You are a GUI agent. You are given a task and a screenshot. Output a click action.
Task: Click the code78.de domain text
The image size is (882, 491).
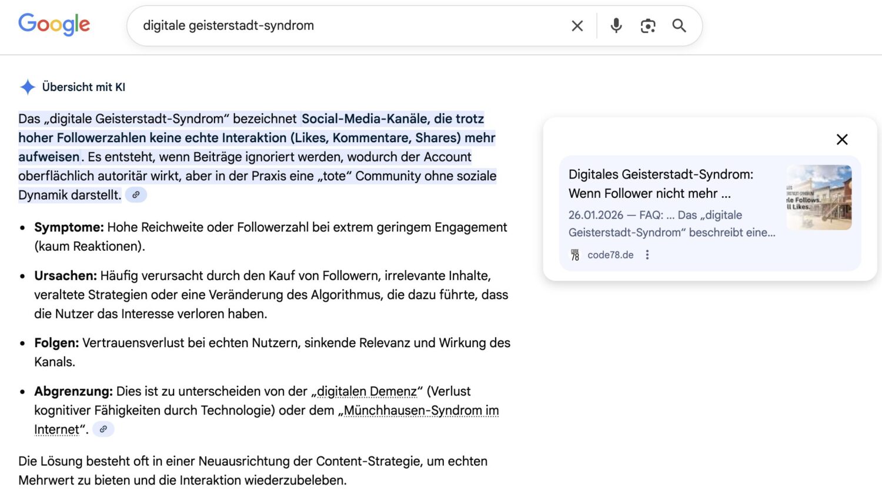[610, 255]
